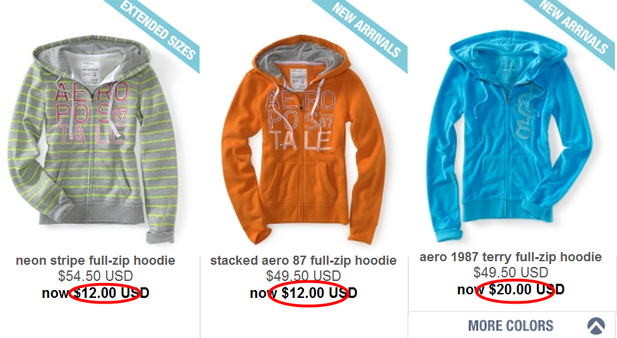Select the $49.50 price under stacked aero hoodie
This screenshot has height=338, width=617.
[x=303, y=276]
